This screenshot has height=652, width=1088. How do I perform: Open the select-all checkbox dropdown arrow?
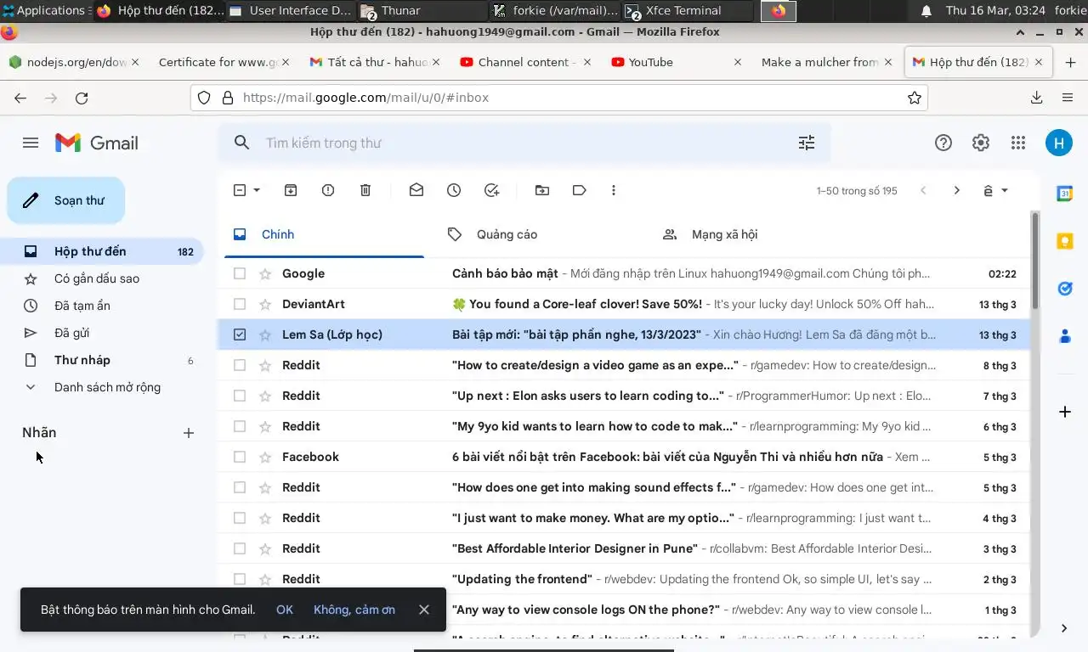tap(257, 190)
